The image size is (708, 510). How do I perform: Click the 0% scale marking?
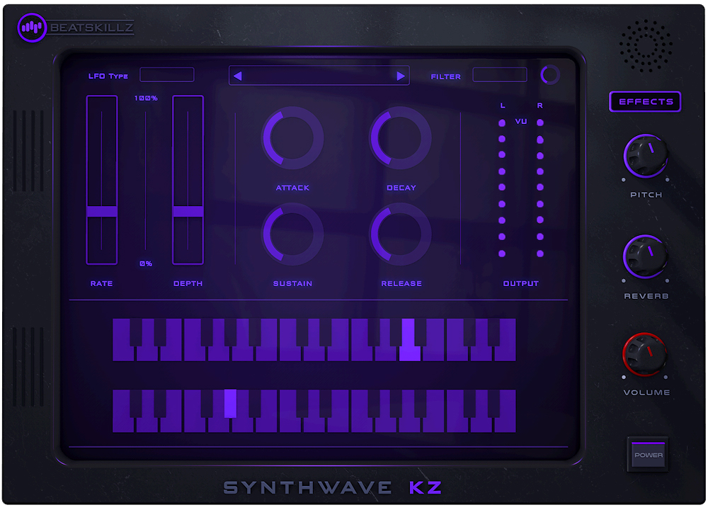click(146, 263)
